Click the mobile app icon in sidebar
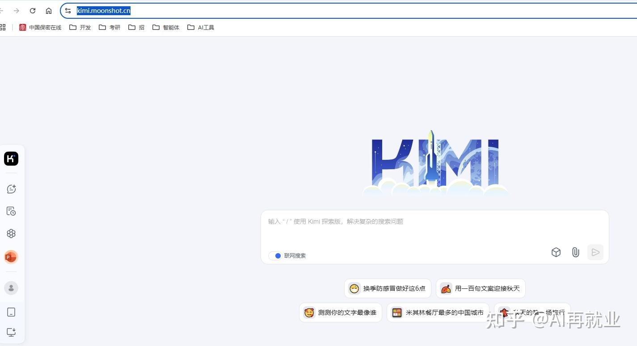The image size is (637, 346). coord(11,312)
